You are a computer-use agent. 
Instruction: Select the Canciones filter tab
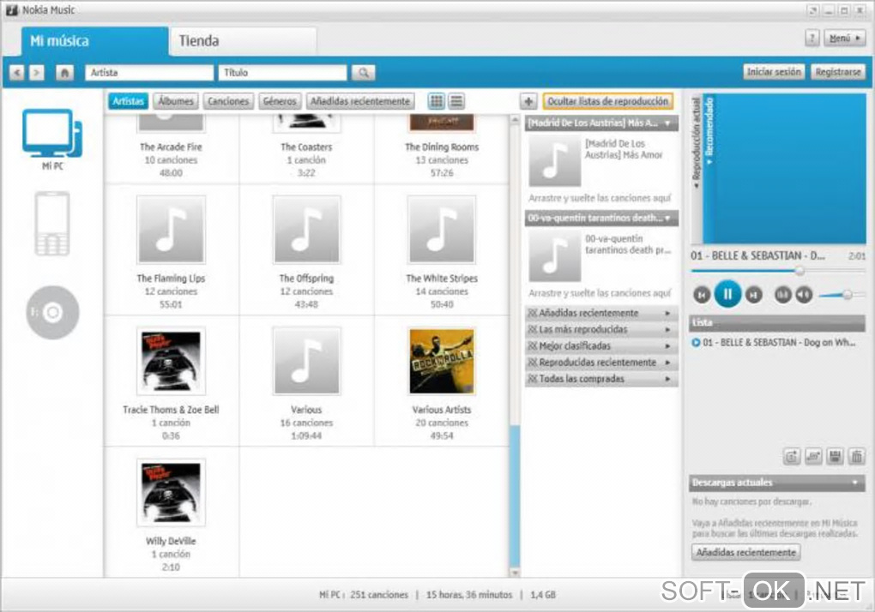pos(227,101)
